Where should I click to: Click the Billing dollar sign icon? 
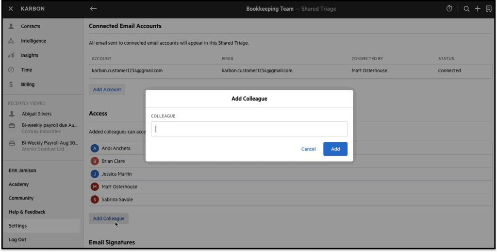(x=11, y=84)
